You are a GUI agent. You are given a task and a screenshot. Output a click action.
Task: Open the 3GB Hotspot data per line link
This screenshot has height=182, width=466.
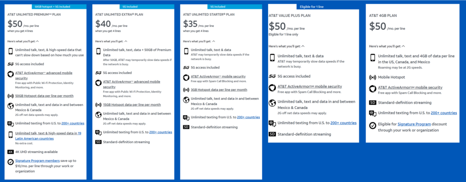pos(219,90)
